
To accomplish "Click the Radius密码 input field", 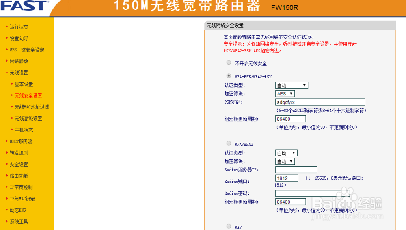I will (312, 193).
